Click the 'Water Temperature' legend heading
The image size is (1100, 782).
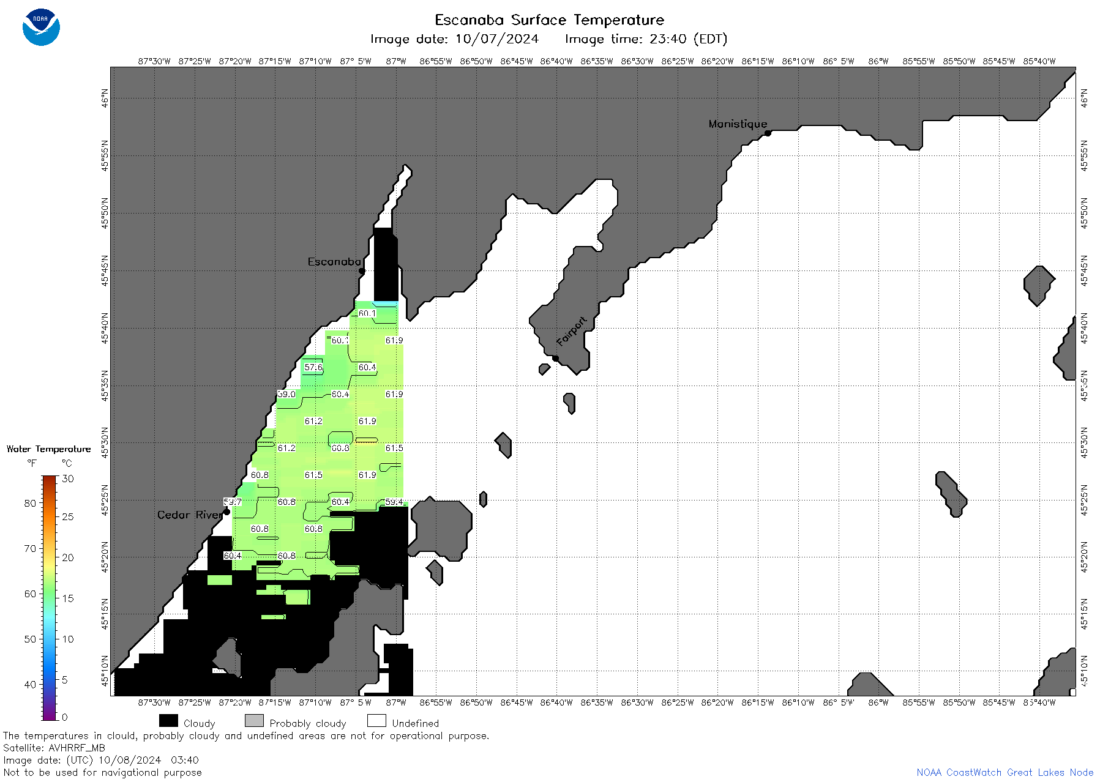point(48,449)
